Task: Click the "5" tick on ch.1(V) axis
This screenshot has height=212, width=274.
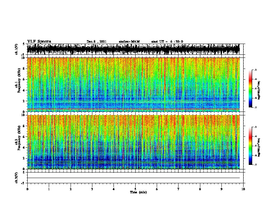Action: pos(24,44)
